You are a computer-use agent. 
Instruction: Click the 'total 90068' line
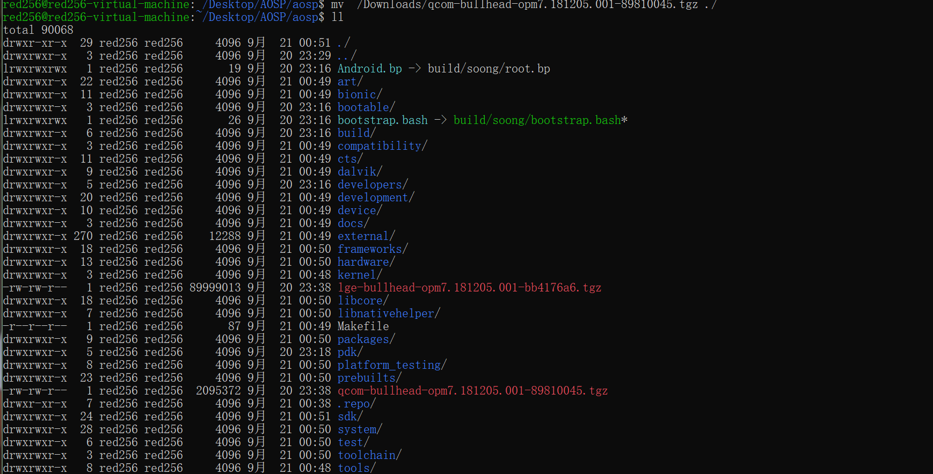click(38, 30)
